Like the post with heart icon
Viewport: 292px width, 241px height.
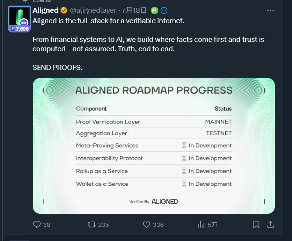[146, 225]
